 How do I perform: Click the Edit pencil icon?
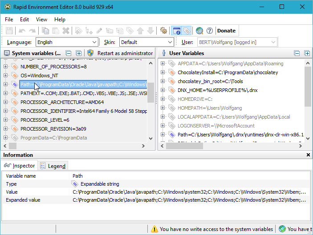tap(99, 31)
